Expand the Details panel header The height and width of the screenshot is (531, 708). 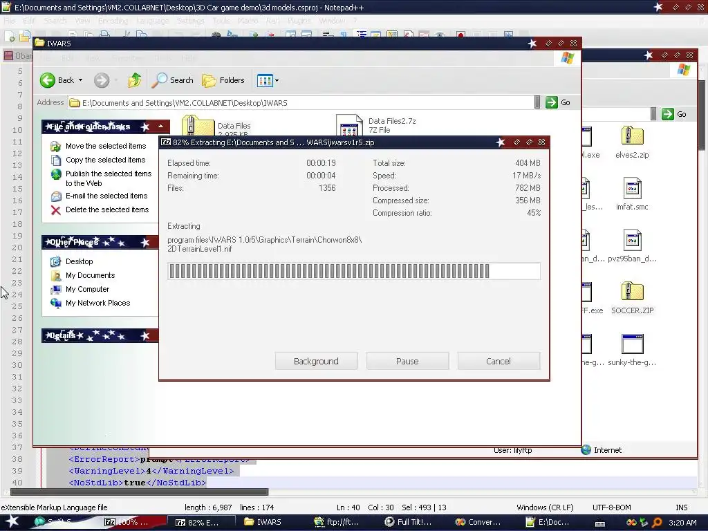click(100, 335)
